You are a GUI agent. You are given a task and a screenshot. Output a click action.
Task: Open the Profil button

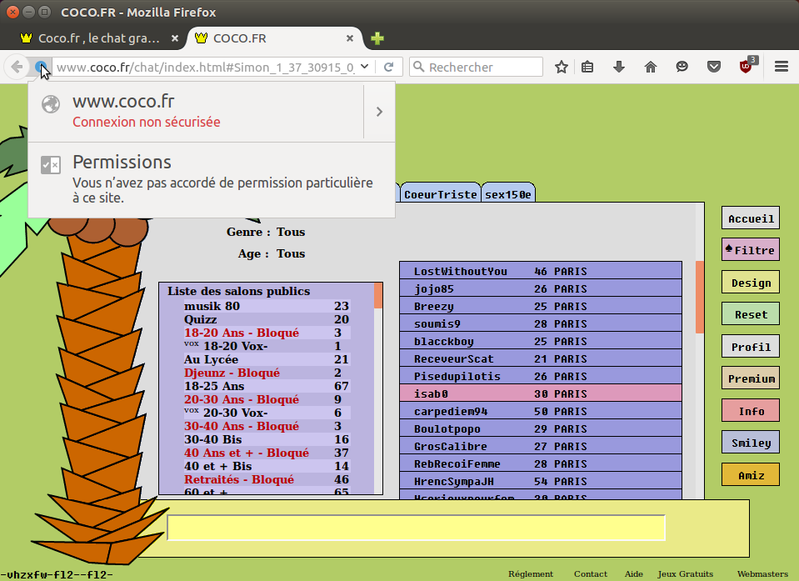point(751,347)
